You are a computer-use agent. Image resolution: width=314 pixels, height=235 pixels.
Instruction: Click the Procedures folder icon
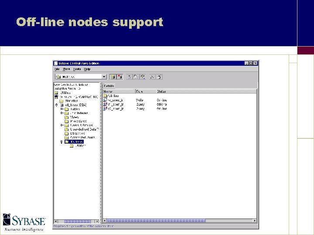(x=66, y=121)
